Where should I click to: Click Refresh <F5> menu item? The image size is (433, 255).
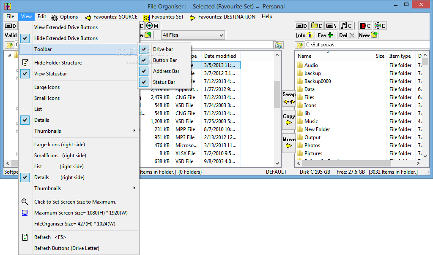click(x=79, y=237)
